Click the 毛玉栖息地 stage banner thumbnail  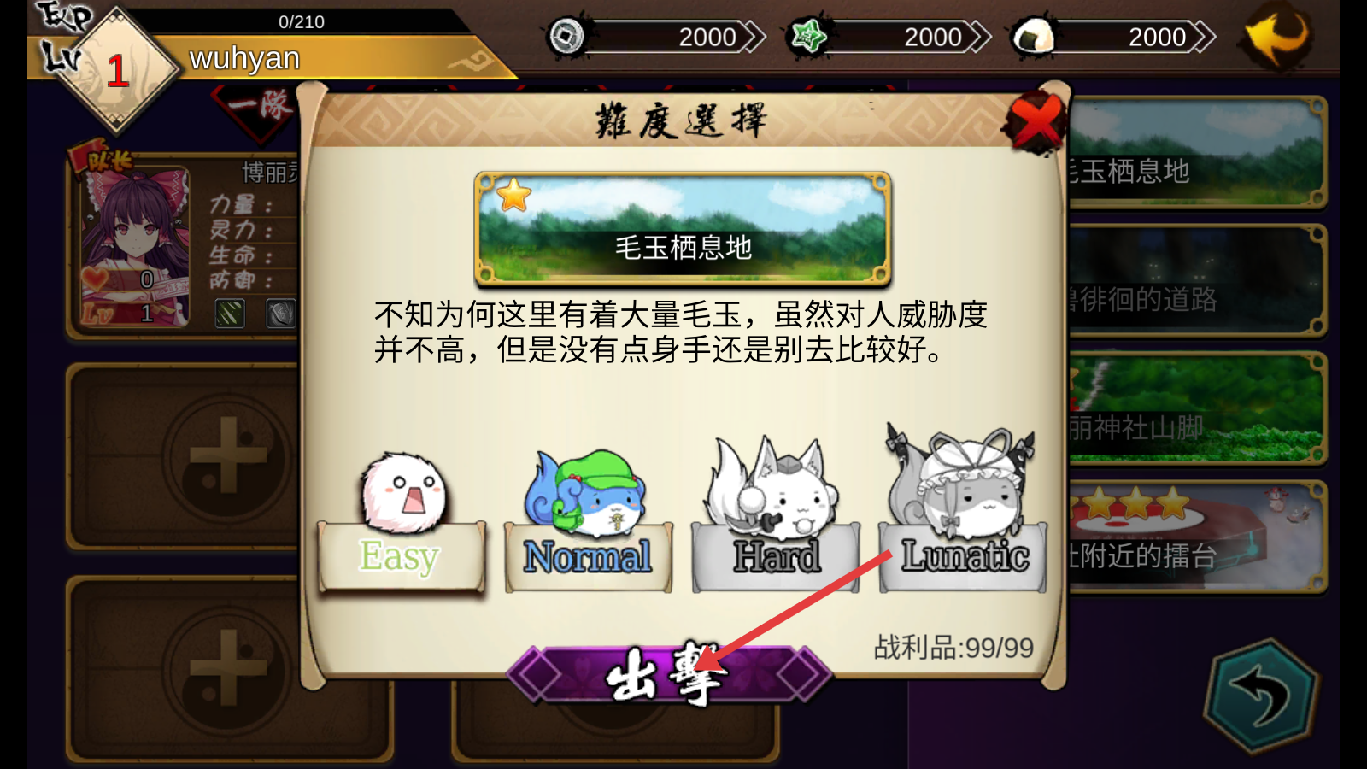point(683,228)
